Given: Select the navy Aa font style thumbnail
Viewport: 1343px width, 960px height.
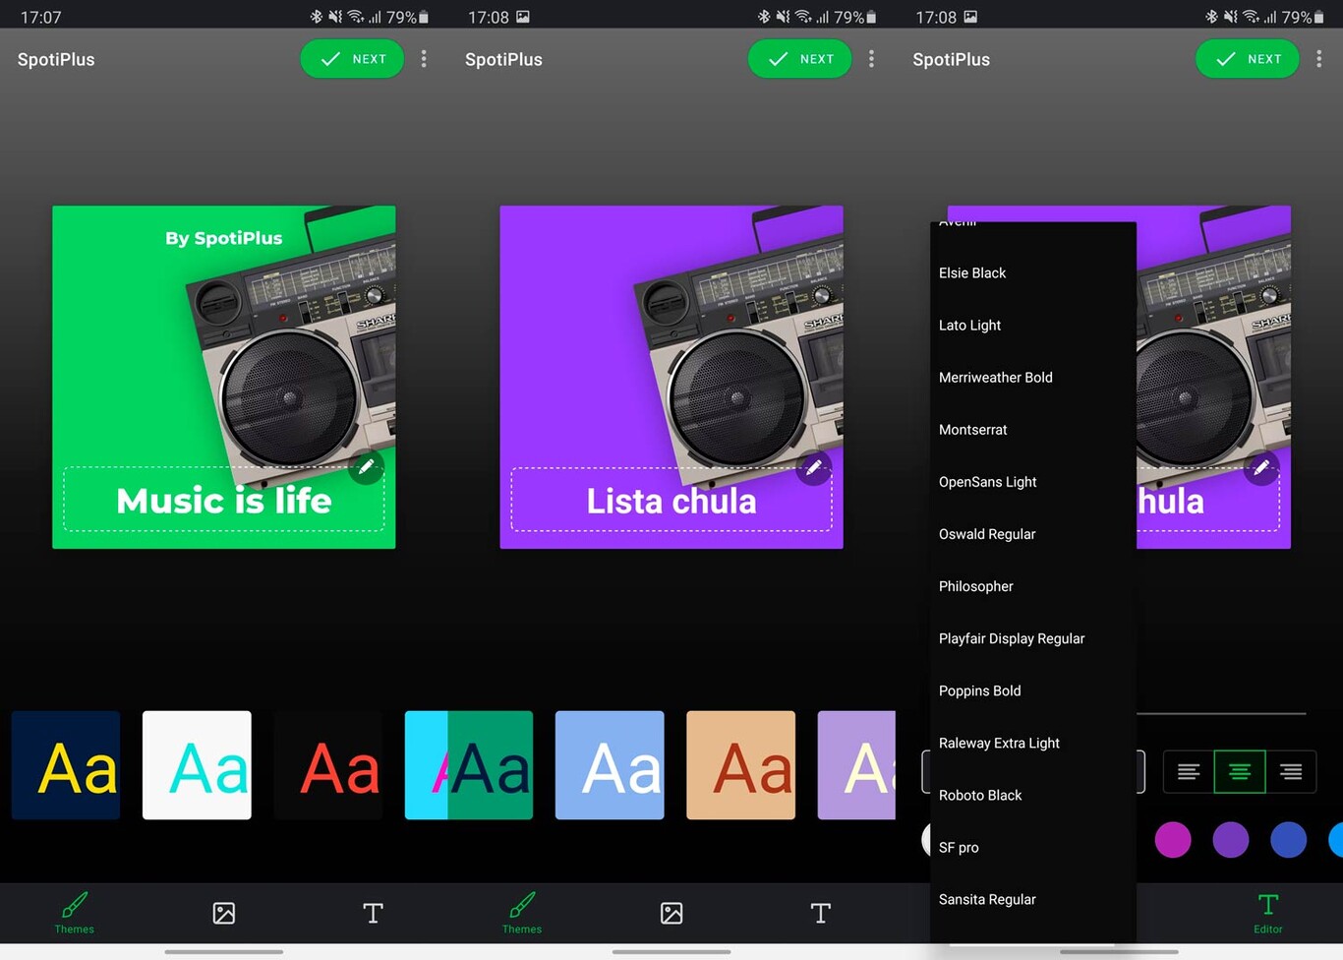Looking at the screenshot, I should (65, 765).
